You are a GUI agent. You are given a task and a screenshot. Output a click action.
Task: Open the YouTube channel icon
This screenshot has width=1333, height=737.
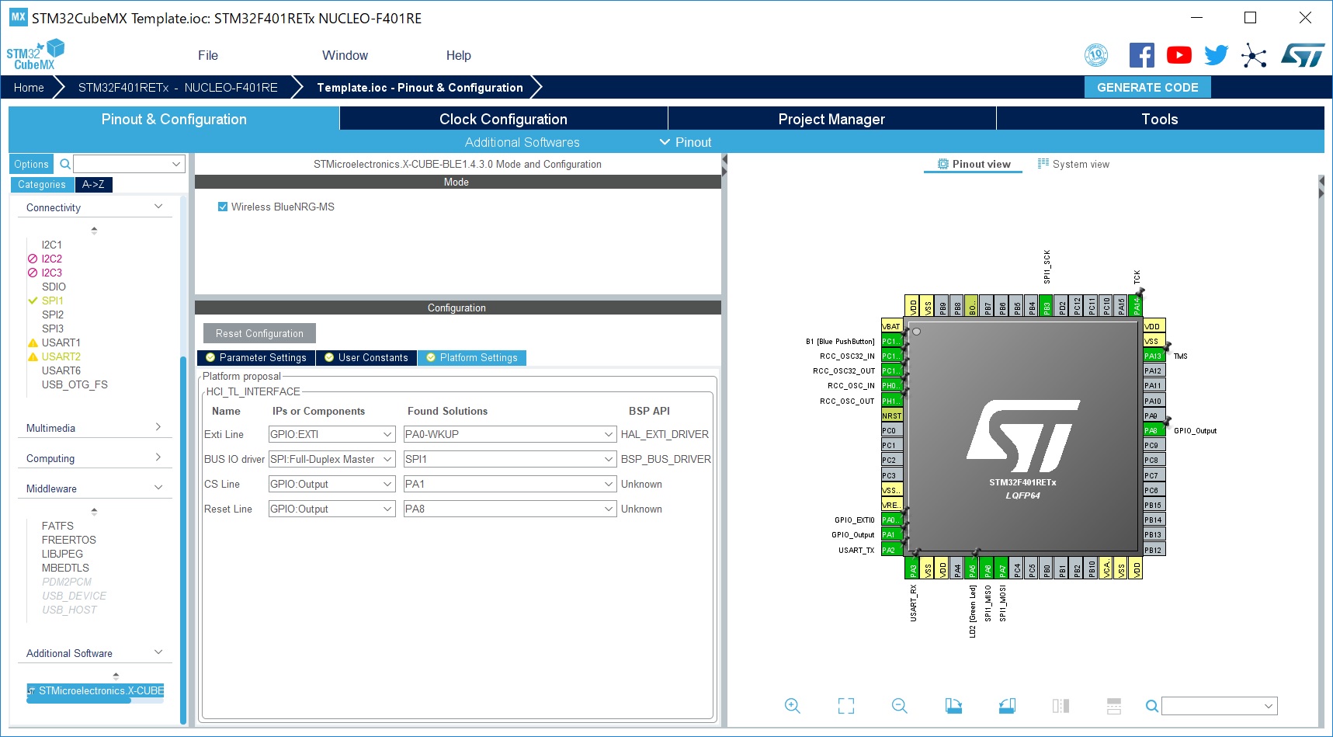tap(1179, 55)
